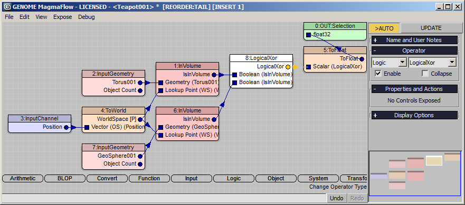Click the Torus001 output socket
Viewport: 465px width, 205px height.
point(140,83)
